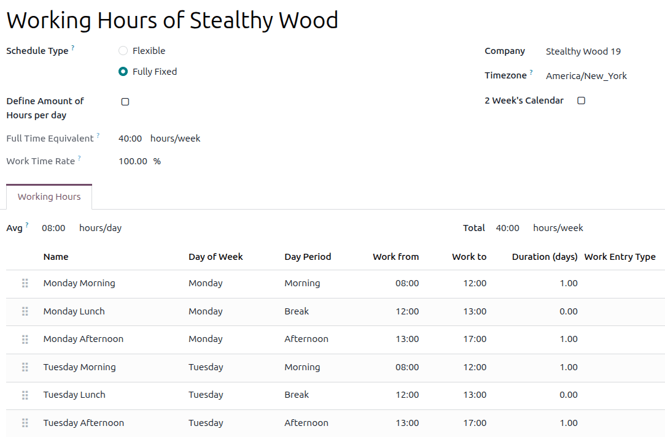Click Work to 13:00 in Tuesday Lunch row

click(475, 395)
